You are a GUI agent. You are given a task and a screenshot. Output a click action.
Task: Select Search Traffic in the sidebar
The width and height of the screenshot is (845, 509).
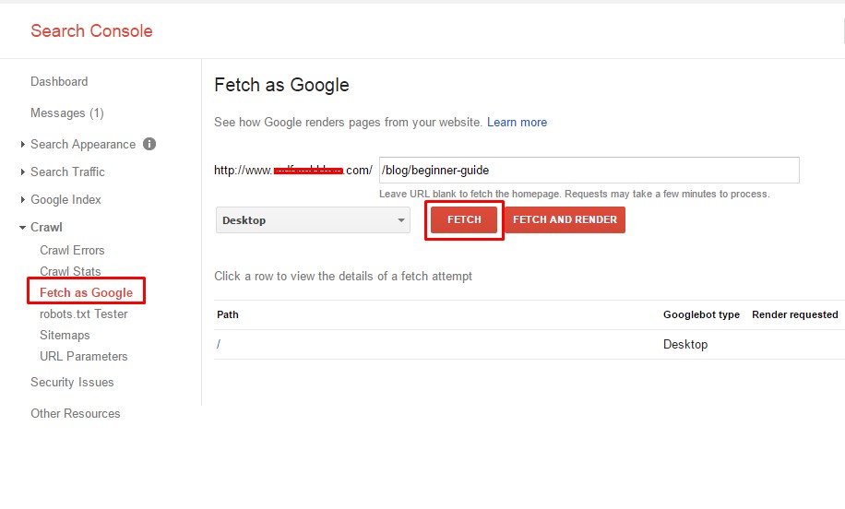(68, 172)
